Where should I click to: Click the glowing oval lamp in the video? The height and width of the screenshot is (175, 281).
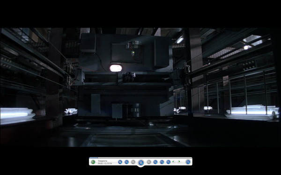[x=116, y=68]
